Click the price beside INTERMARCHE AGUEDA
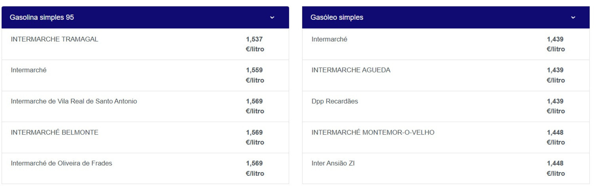596x186 pixels. coord(555,75)
